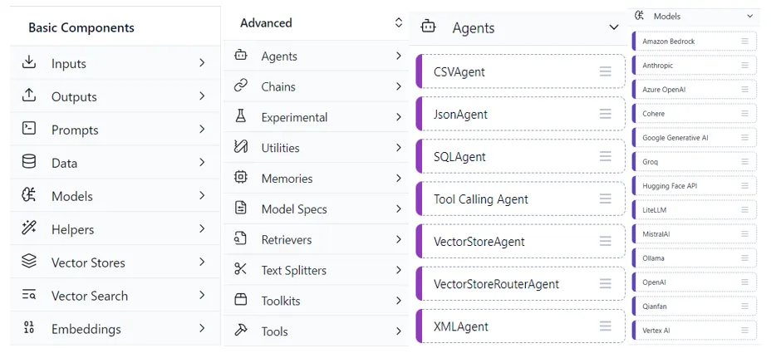Click the Inputs download icon
This screenshot has width=781, height=363.
(x=29, y=63)
